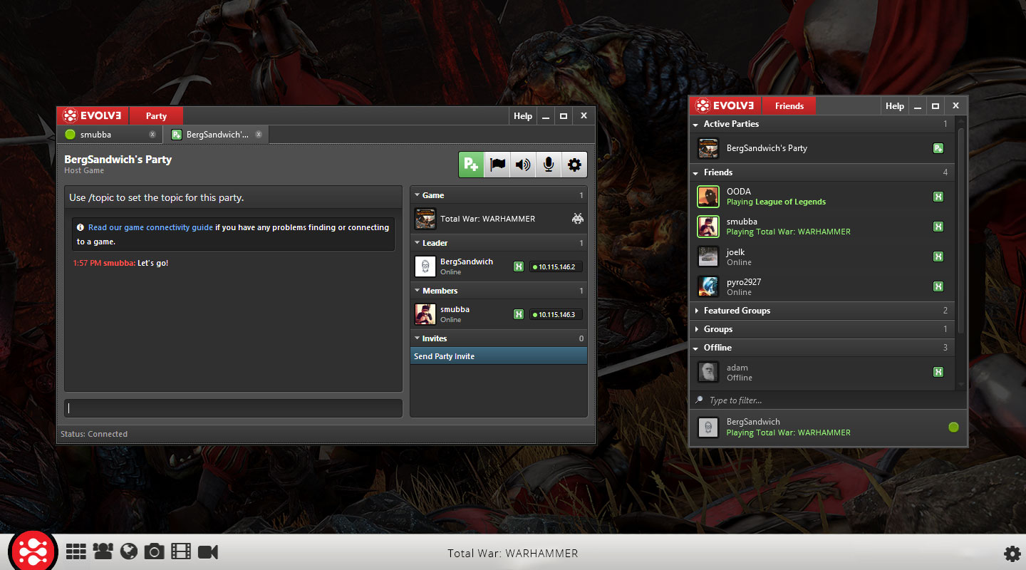Collapse the Offline section
1026x570 pixels.
tap(822, 348)
